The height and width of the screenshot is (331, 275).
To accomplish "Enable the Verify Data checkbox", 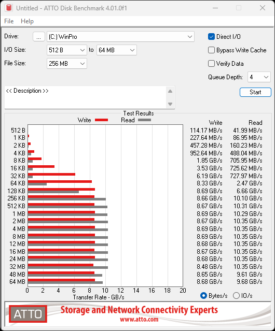I will click(211, 64).
